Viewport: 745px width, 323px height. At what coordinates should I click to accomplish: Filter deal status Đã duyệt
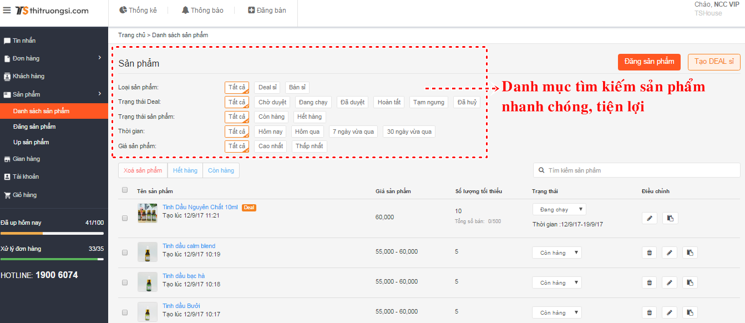click(353, 102)
